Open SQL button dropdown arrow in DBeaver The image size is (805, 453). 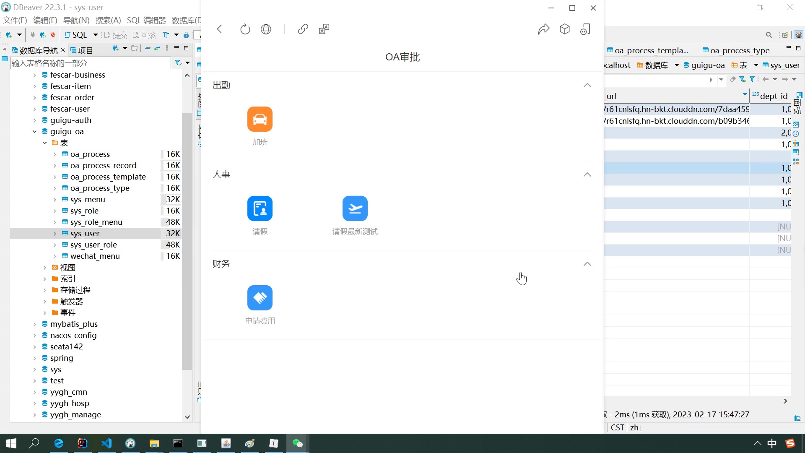pos(96,35)
